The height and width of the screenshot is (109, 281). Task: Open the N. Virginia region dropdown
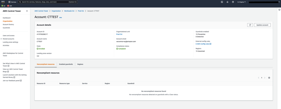pos(241,2)
